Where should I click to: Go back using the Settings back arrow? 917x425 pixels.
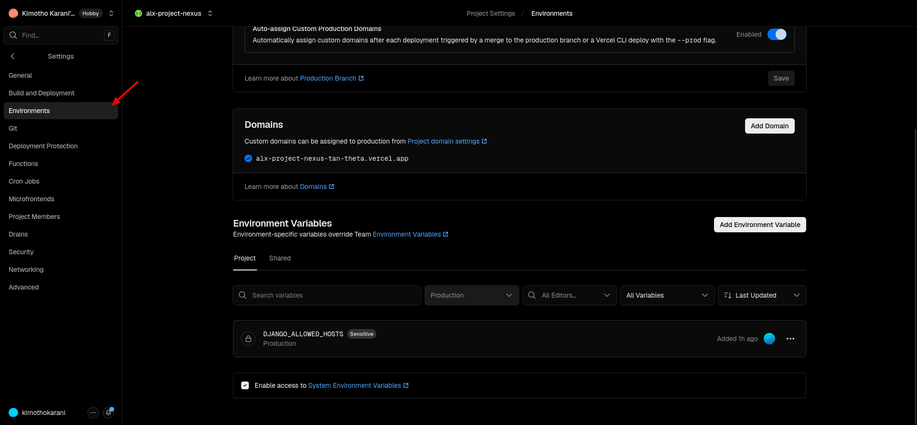(13, 56)
